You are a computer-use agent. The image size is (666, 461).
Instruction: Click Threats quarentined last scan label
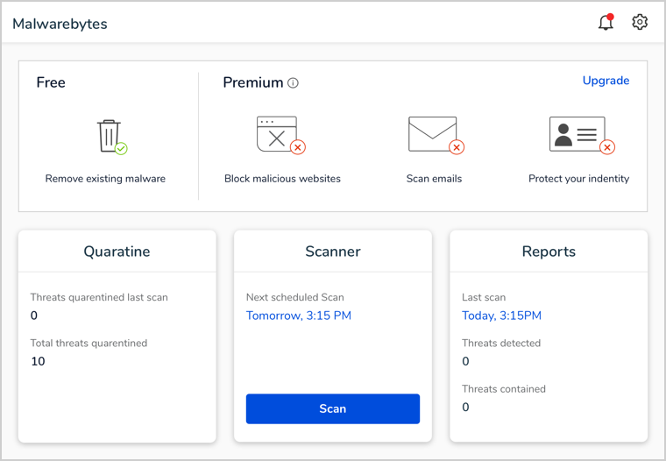(x=99, y=297)
